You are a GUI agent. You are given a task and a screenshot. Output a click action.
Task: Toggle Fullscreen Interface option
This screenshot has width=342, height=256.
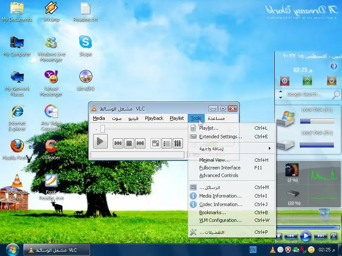click(x=232, y=168)
